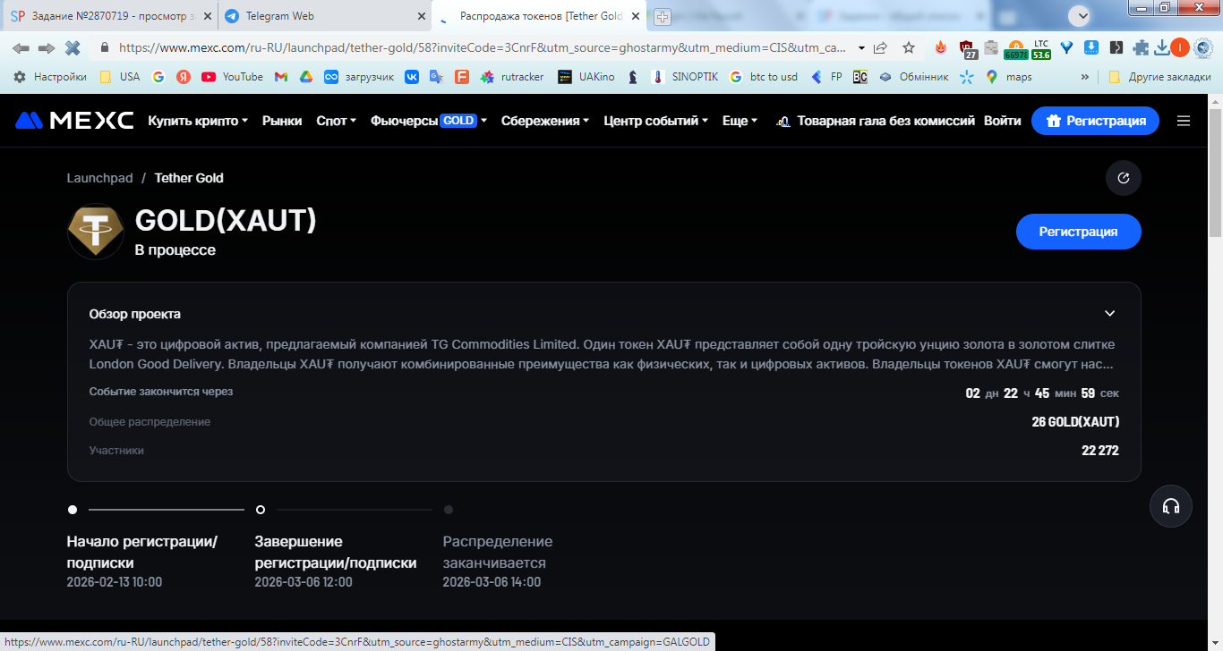Open the Gmail bookmark icon
The height and width of the screenshot is (651, 1223).
coord(280,77)
